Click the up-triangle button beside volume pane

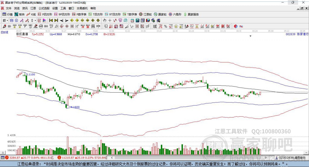[x=3, y=153]
